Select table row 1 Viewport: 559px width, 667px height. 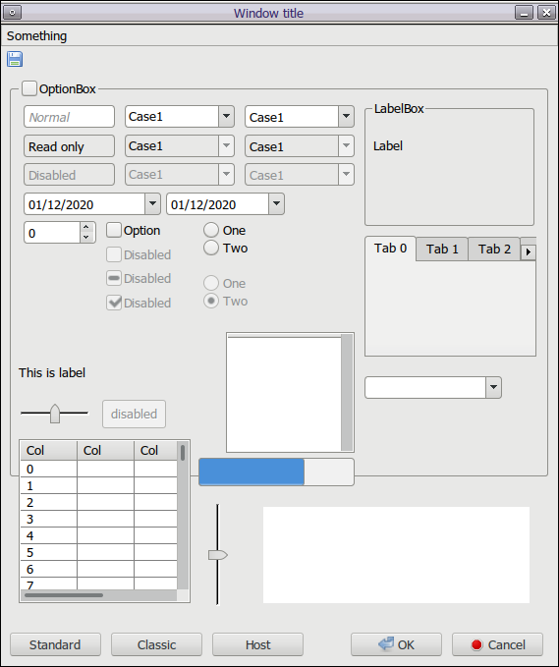(98, 485)
